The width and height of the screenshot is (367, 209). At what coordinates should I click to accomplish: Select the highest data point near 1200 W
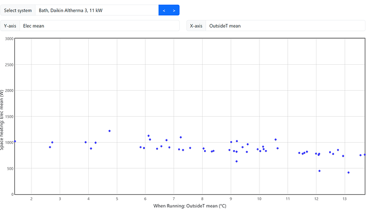pos(110,131)
